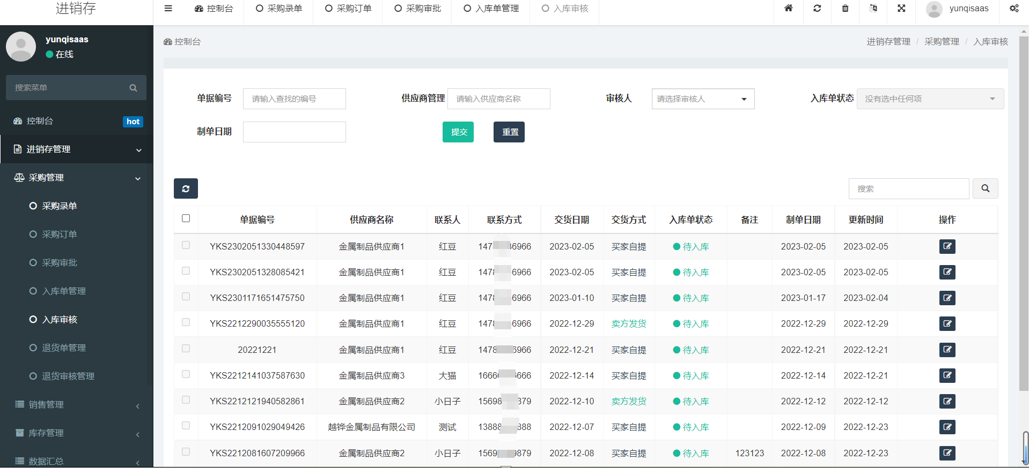1029x468 pixels.
Task: Open 控制台 in sidebar
Action: [x=77, y=121]
